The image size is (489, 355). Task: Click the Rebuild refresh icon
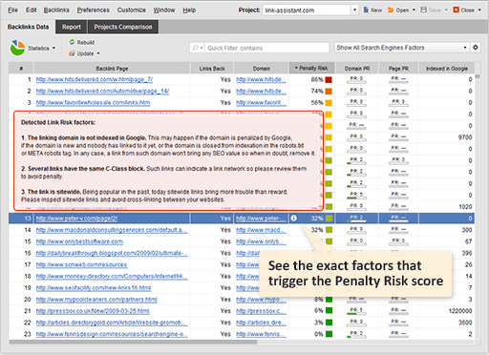[x=72, y=42]
